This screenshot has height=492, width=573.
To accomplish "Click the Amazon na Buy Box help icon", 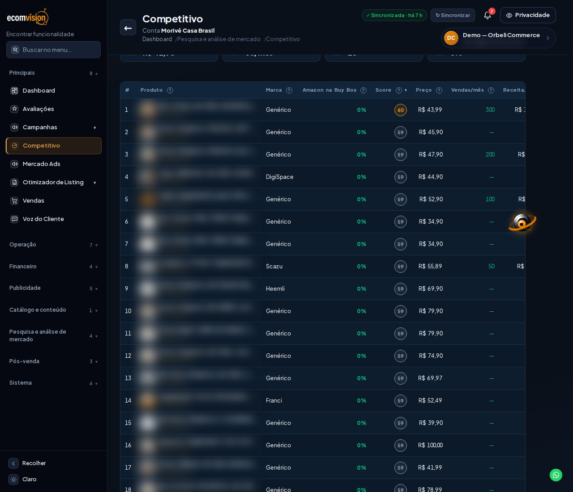I will [363, 90].
